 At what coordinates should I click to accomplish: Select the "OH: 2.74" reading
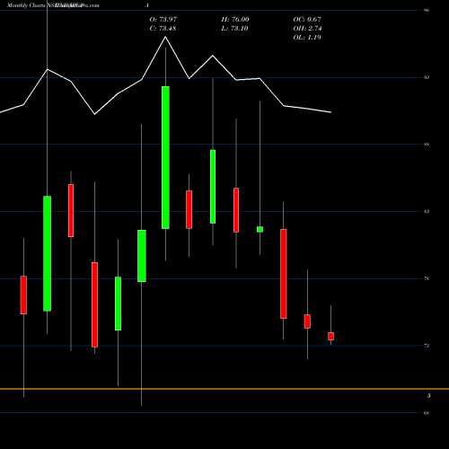point(307,29)
